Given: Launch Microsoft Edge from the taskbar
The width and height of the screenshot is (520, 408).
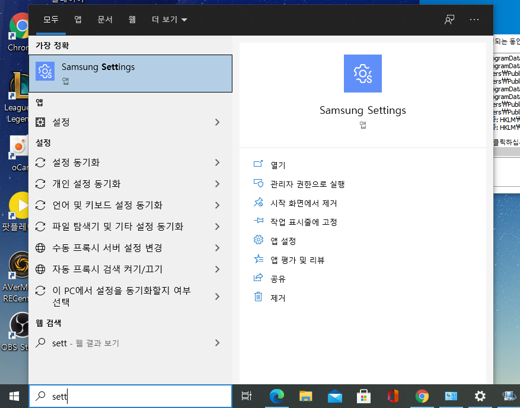Looking at the screenshot, I should (x=276, y=396).
